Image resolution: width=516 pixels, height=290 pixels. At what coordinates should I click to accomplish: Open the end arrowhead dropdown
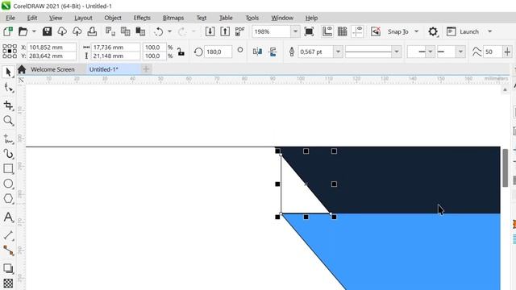coord(460,52)
